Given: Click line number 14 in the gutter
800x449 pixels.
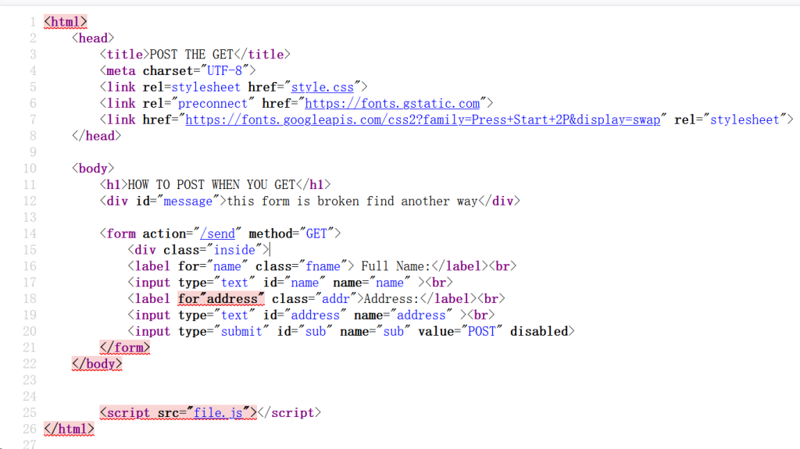Looking at the screenshot, I should 30,233.
